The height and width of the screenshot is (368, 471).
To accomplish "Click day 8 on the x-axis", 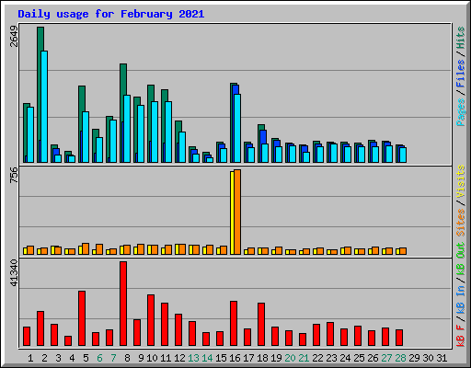I will [x=127, y=358].
